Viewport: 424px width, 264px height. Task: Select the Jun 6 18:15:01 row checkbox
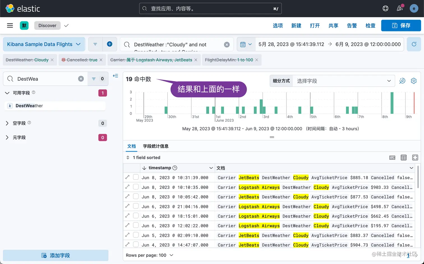(x=136, y=216)
